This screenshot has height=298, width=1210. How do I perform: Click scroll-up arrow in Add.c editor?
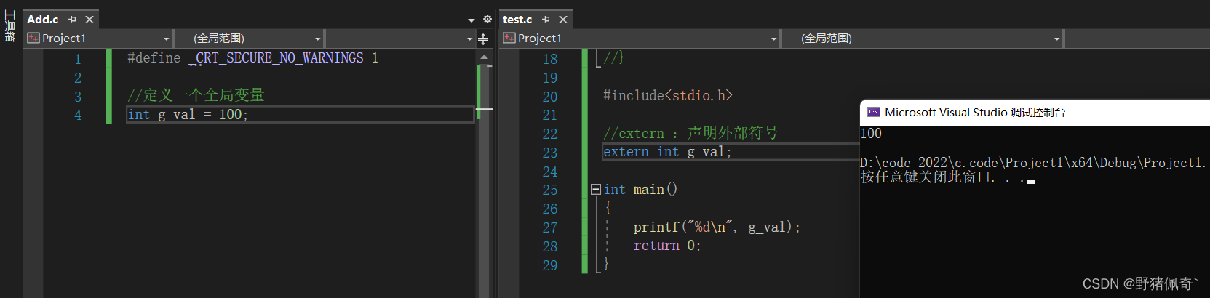click(484, 57)
